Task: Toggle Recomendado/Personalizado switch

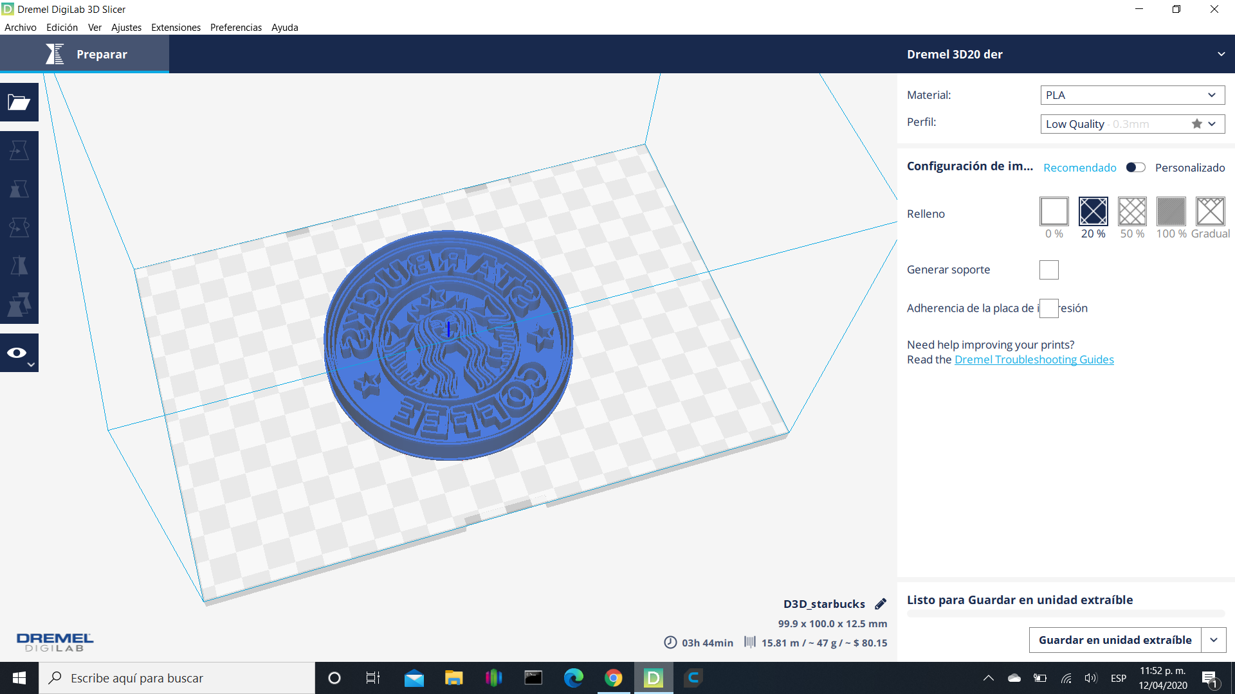Action: tap(1135, 168)
